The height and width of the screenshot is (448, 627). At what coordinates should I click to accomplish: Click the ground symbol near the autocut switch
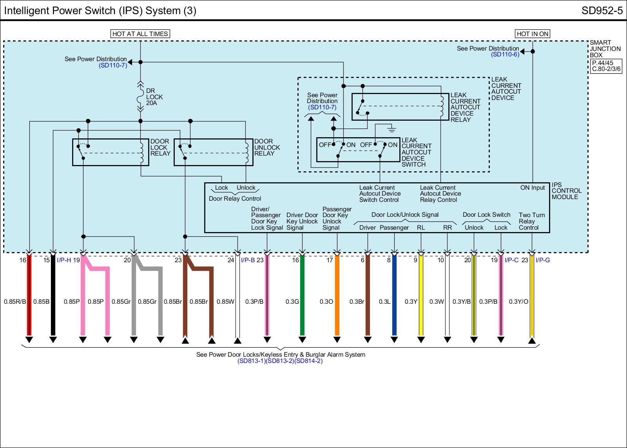(391, 129)
